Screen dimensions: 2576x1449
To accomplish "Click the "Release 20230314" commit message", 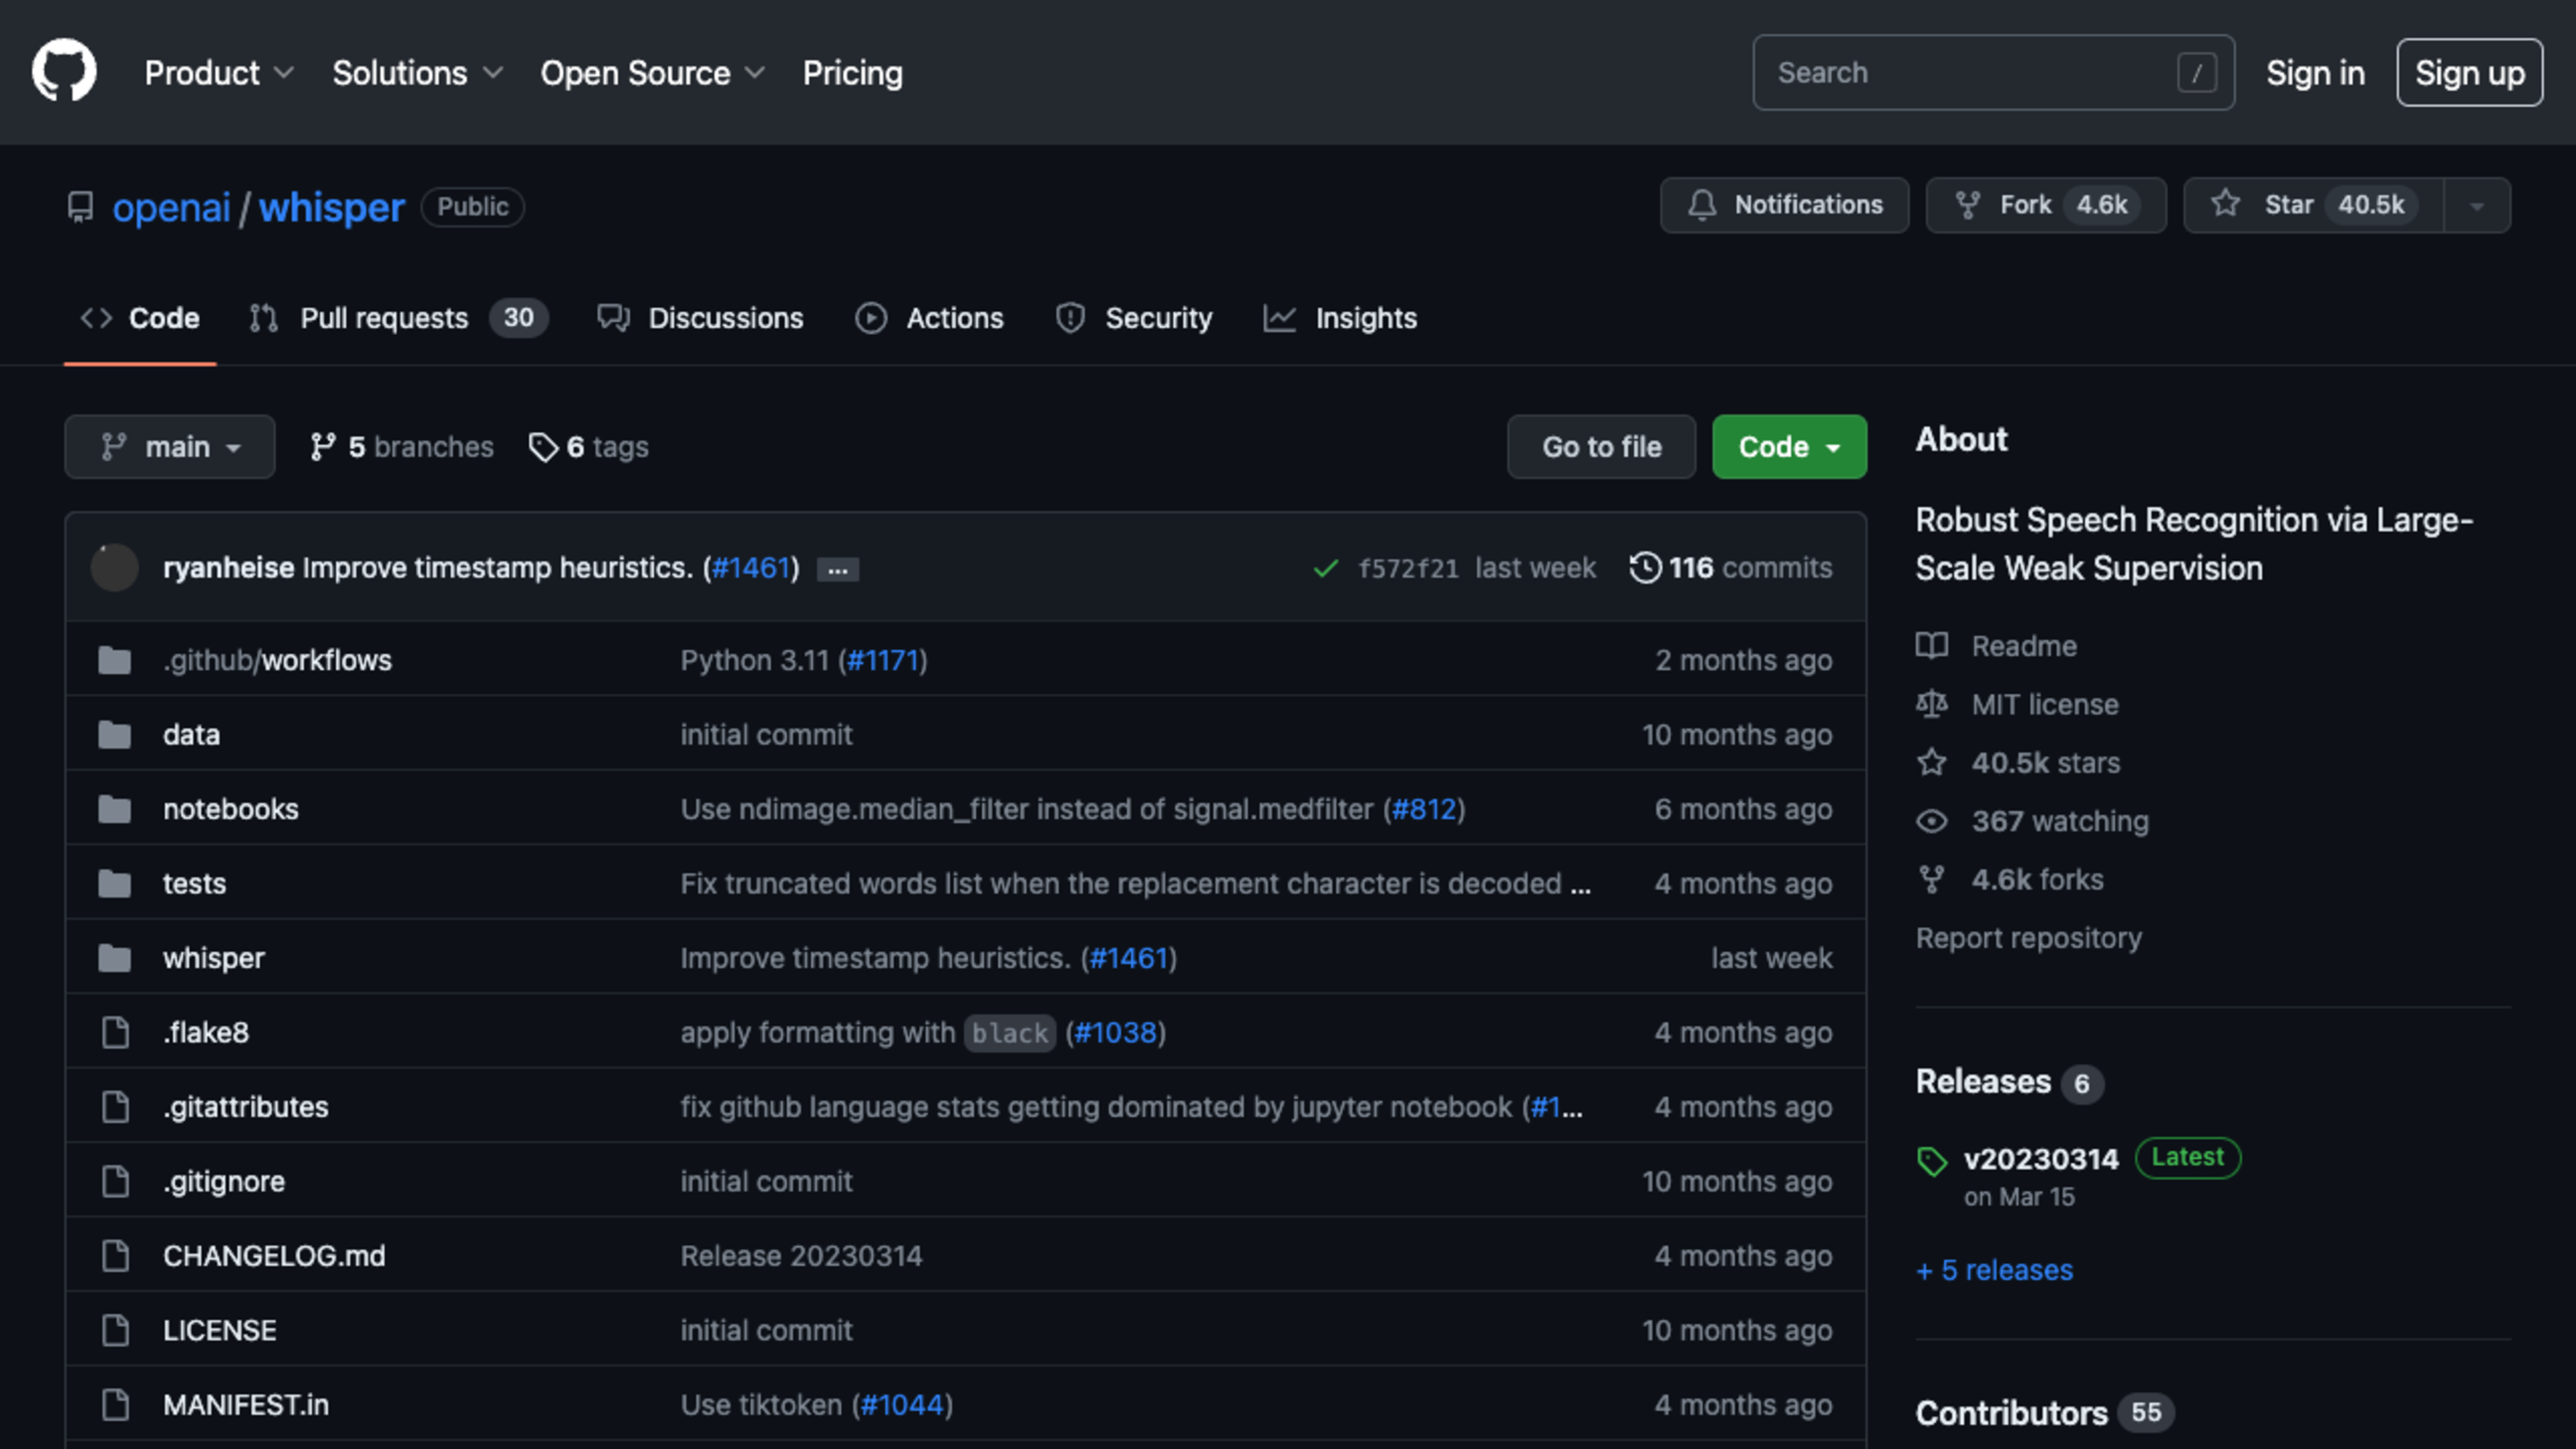I will 801,1256.
